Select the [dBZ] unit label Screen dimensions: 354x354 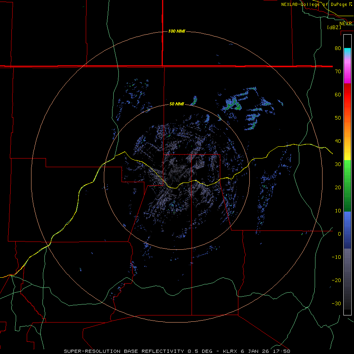click(x=334, y=28)
